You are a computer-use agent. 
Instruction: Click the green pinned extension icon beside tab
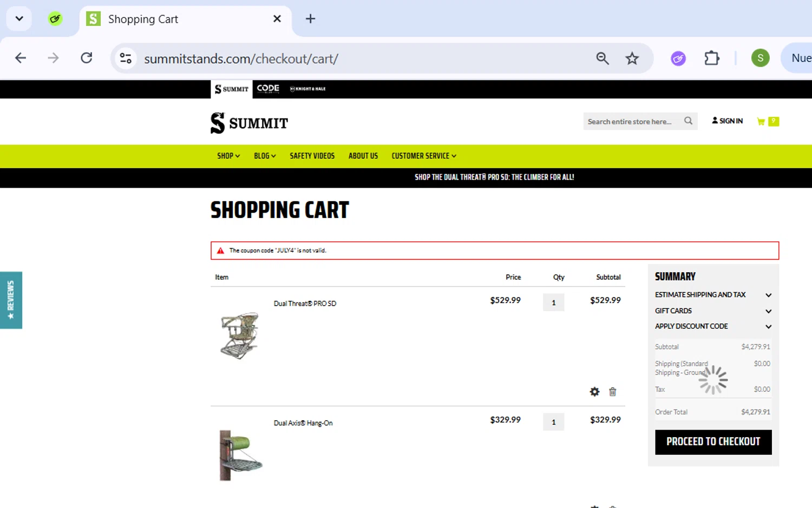tap(55, 19)
